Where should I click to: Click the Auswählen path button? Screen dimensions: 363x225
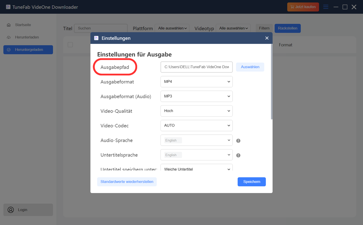[x=250, y=67]
